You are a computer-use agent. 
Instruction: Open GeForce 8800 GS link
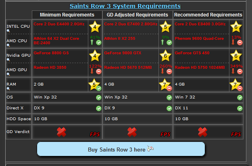coord(51,53)
